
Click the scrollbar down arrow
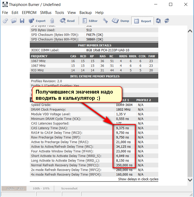click(x=190, y=180)
